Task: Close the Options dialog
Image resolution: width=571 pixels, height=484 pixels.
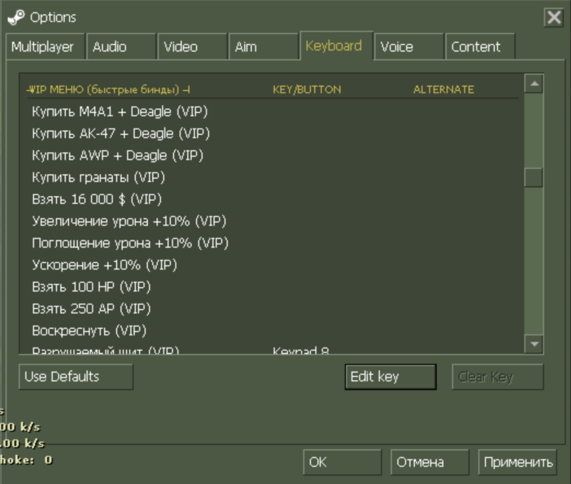Action: pos(554,17)
